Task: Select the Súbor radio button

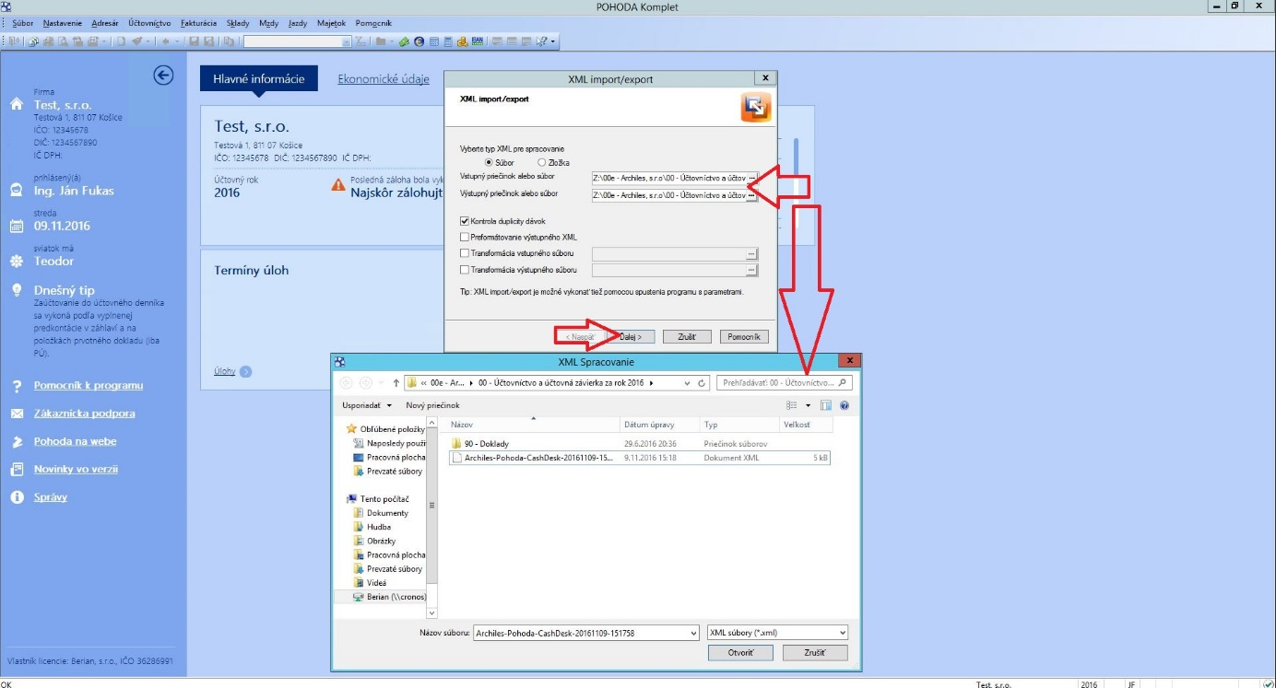Action: coord(489,162)
